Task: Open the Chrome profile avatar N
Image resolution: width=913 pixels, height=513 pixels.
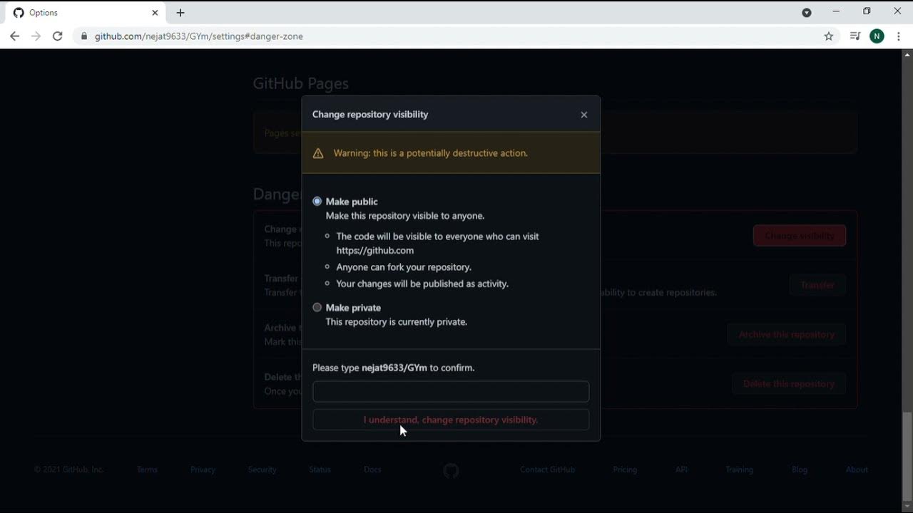Action: [877, 36]
